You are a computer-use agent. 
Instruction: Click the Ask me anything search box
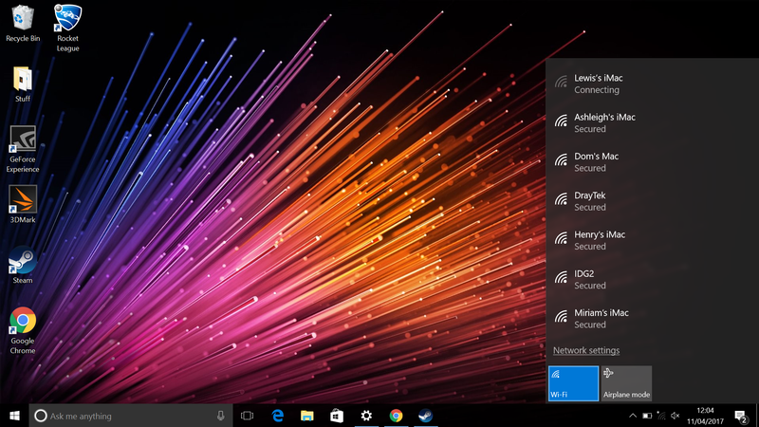pos(131,416)
